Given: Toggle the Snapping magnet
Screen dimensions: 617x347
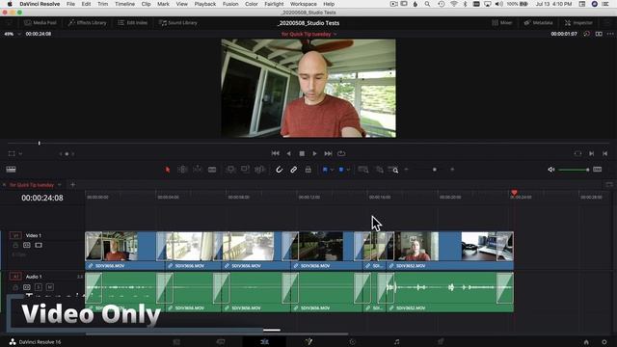Looking at the screenshot, I should (x=279, y=170).
